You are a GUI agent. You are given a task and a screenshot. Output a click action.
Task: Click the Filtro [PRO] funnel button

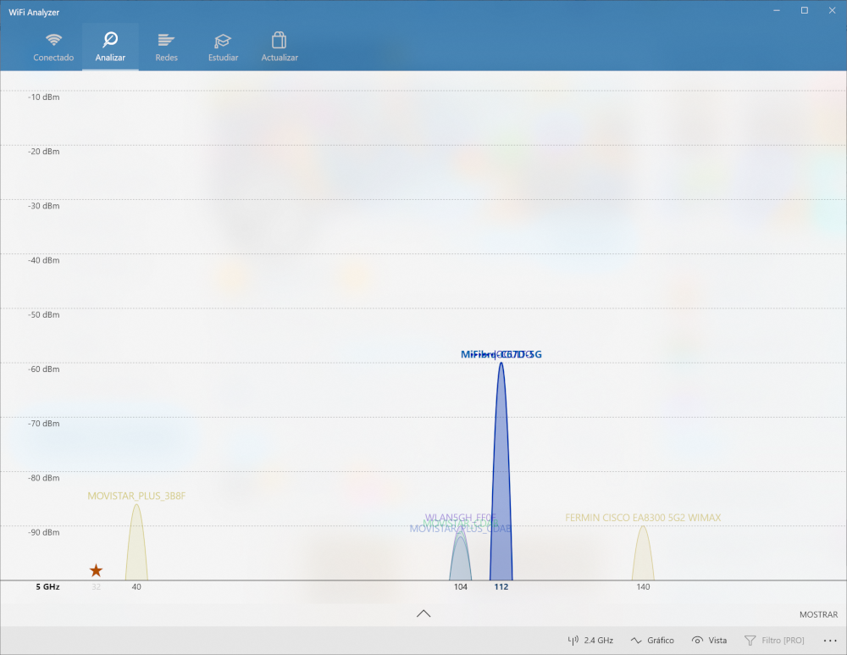[774, 641]
